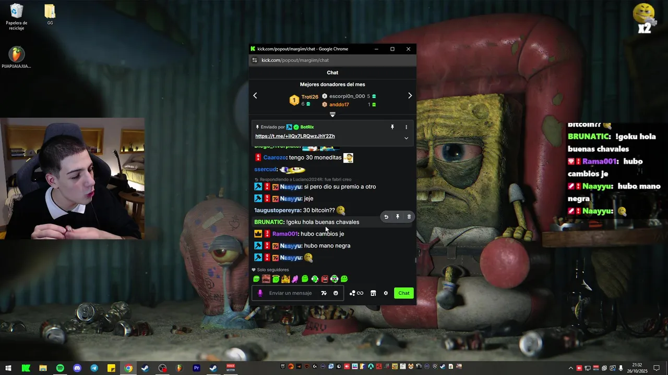Send message with green Chat button
The height and width of the screenshot is (375, 668).
coord(404,293)
